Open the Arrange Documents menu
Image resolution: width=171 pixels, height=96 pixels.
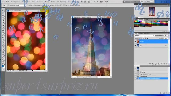101,2
